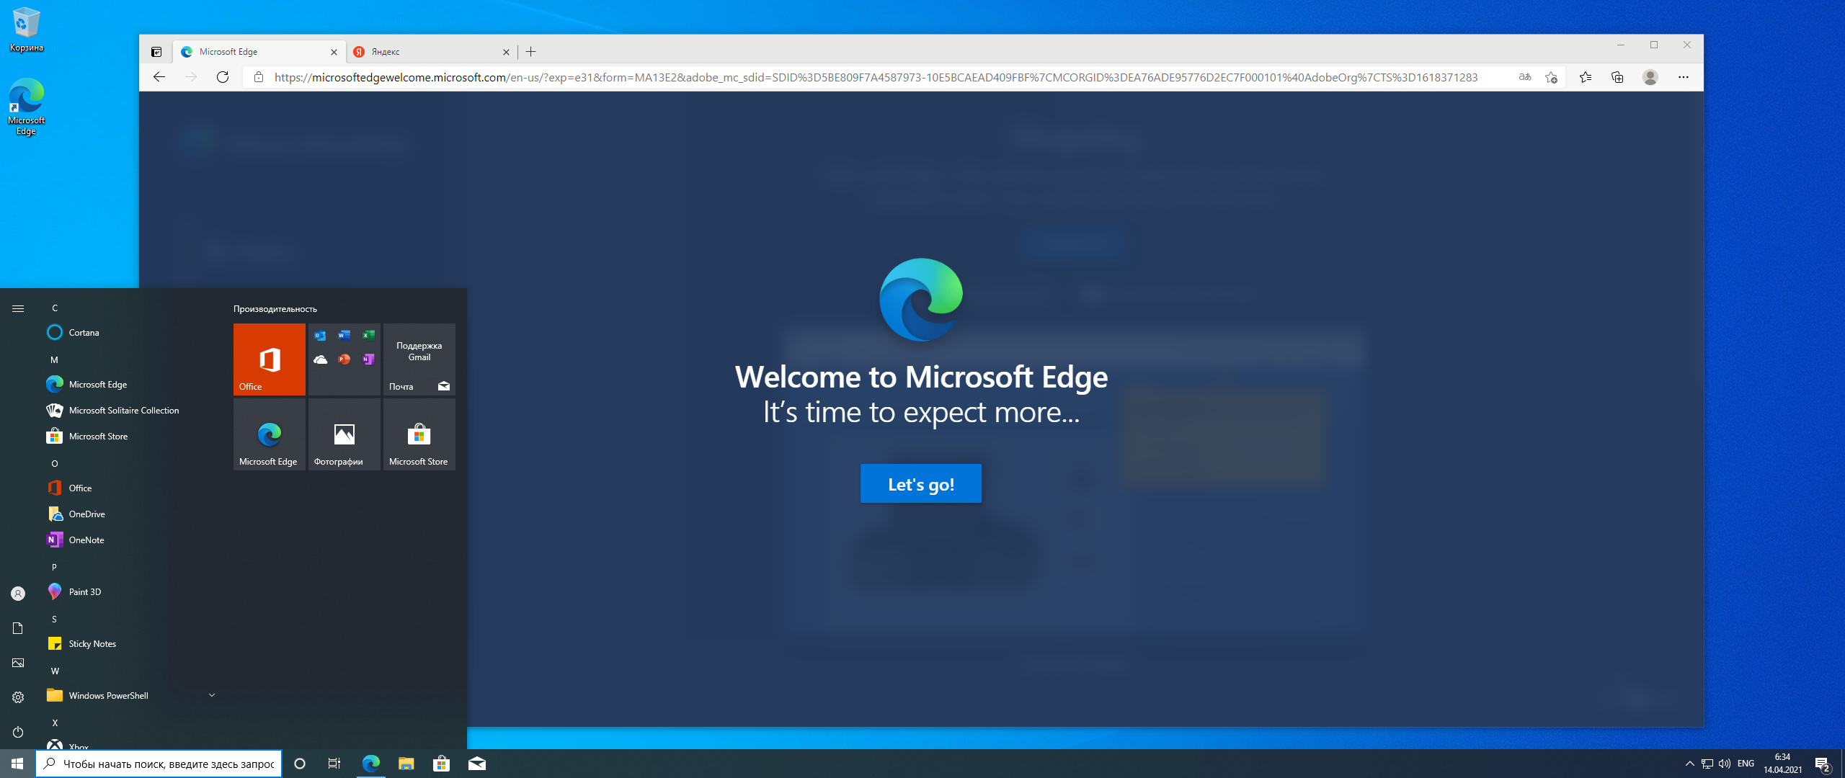1845x778 pixels.
Task: Click the Edge icon on taskbar
Action: coord(370,764)
